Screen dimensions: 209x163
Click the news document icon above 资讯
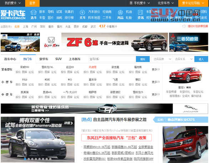pos(140,13)
